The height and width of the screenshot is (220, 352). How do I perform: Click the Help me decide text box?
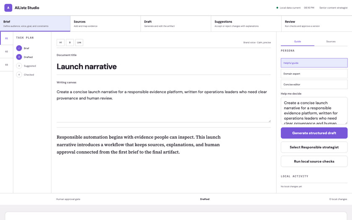[x=314, y=111]
